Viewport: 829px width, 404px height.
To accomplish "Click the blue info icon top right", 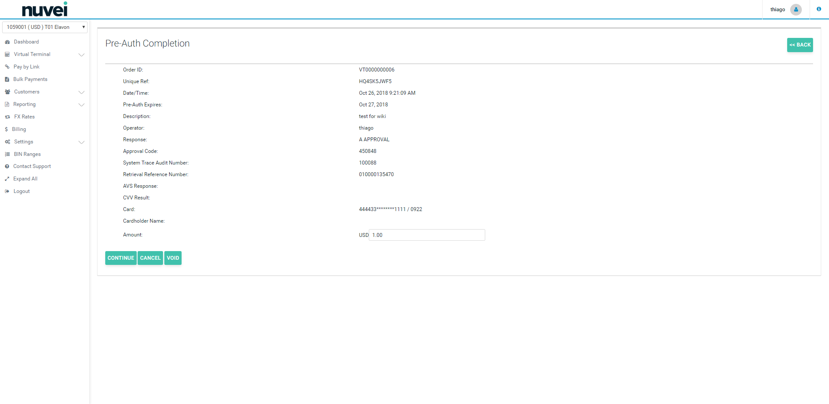I will [819, 9].
